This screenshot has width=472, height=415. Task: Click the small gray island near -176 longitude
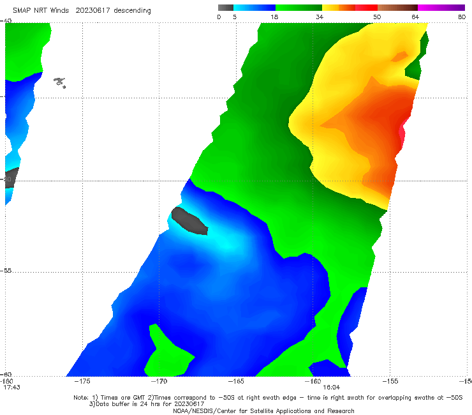pyautogui.click(x=59, y=82)
